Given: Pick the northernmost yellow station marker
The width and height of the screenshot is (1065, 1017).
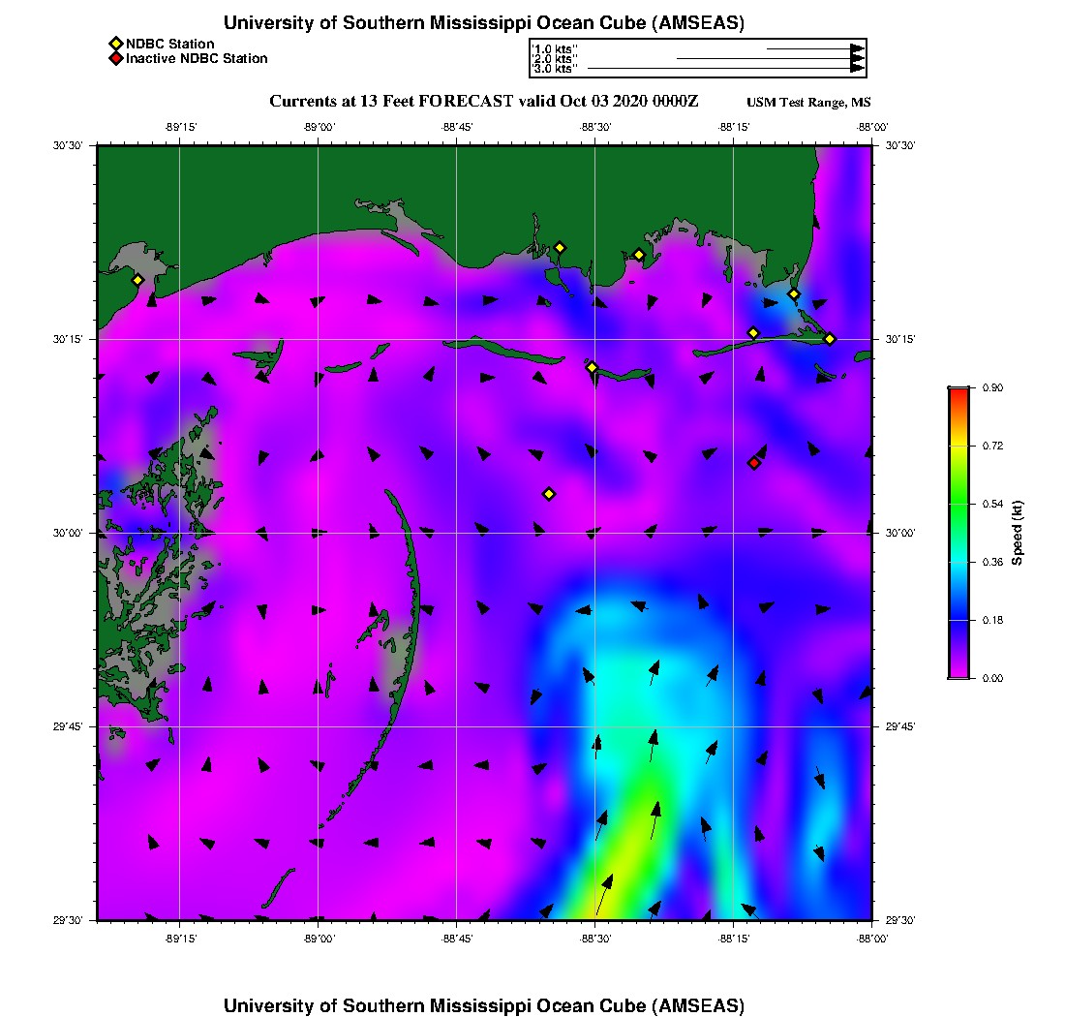Looking at the screenshot, I should click(x=560, y=247).
